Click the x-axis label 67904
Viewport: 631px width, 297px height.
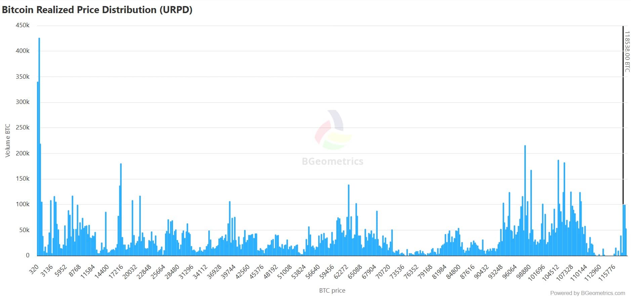(369, 272)
